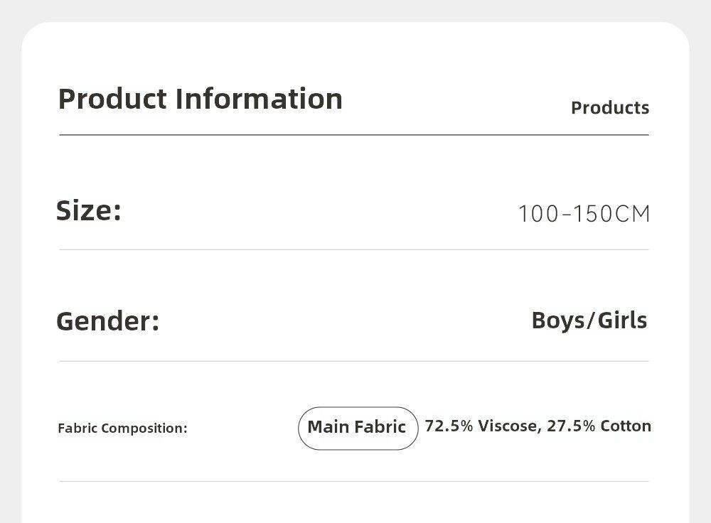
Task: Click the dark divider under the heading
Action: click(x=354, y=134)
